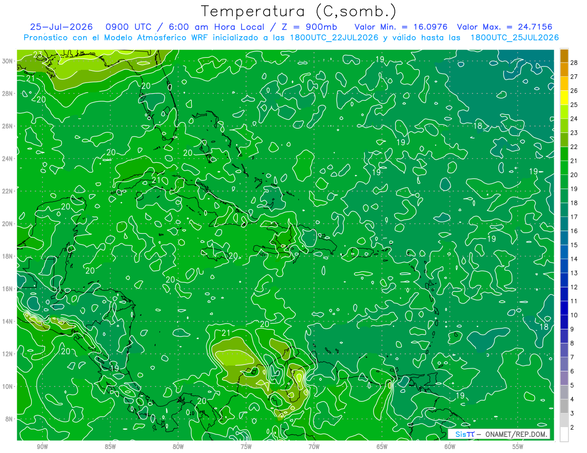Screen dimensions: 587x453
Task: Click the "26N" latitude axis label
Action: 8,126
